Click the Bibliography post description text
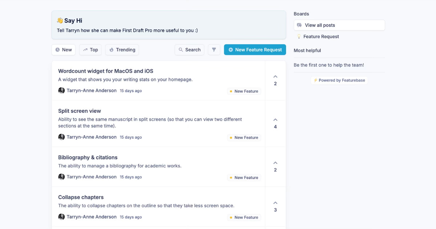 coord(120,166)
